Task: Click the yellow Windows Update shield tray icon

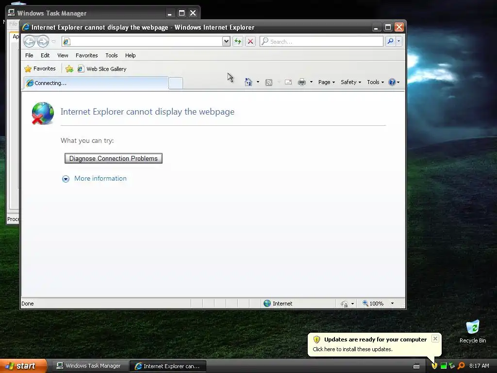Action: pos(434,366)
